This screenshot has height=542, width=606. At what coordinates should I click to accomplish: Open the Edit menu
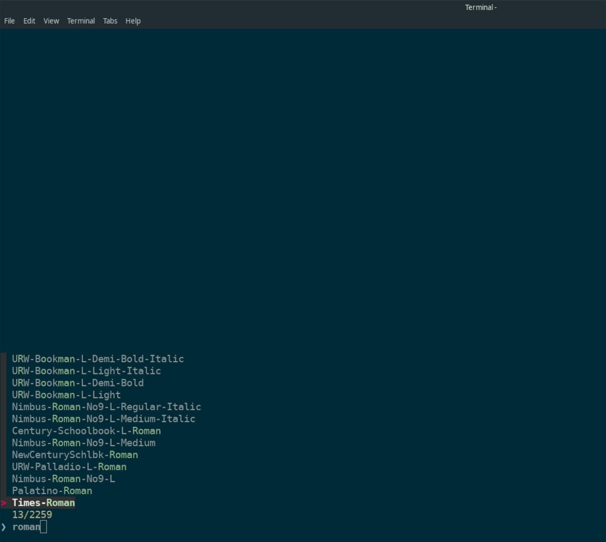[29, 21]
